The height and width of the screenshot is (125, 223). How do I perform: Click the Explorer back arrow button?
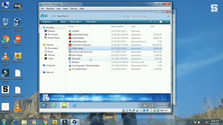(x=42, y=16)
